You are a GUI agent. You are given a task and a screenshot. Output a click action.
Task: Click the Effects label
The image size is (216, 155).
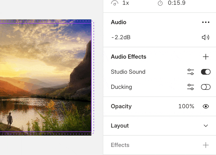coord(120,145)
